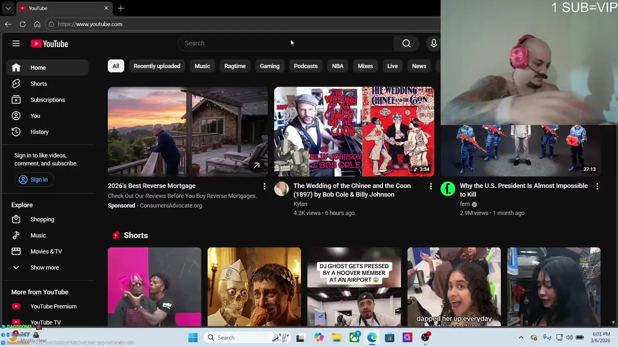Viewport: 618px width, 347px height.
Task: Open Copilot from the taskbar
Action: (x=318, y=338)
